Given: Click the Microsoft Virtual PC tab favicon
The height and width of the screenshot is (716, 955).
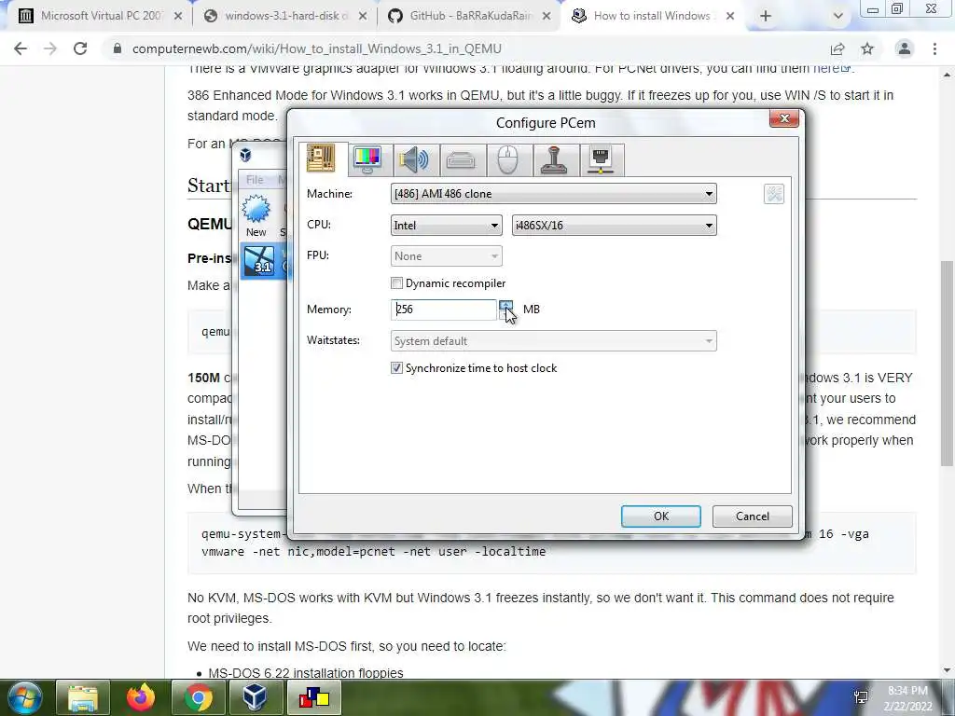Looking at the screenshot, I should [25, 16].
